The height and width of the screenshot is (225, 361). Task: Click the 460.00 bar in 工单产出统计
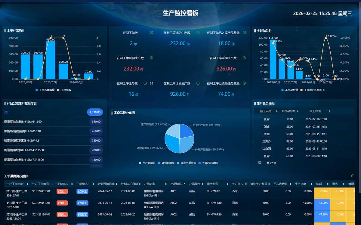click(x=51, y=60)
